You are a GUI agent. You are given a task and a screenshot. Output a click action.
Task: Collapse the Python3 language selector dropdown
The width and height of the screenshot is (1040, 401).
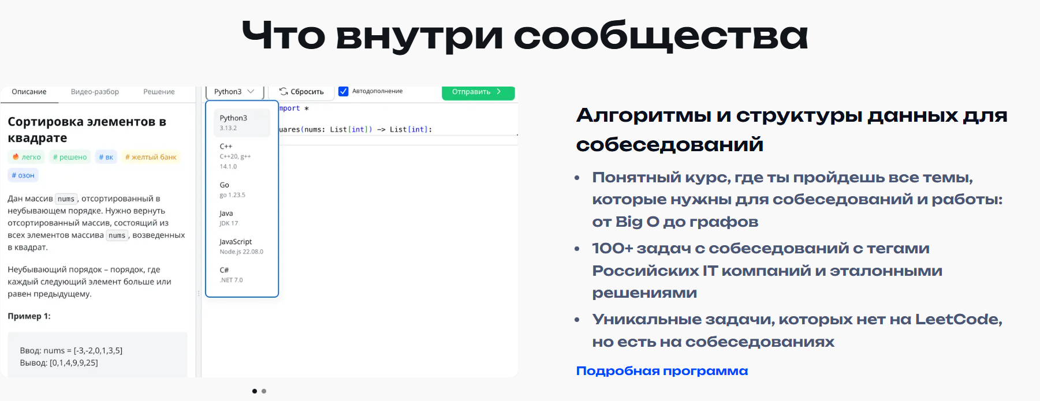coord(234,92)
